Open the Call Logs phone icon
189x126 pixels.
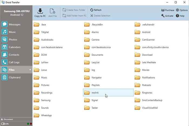point(5,62)
